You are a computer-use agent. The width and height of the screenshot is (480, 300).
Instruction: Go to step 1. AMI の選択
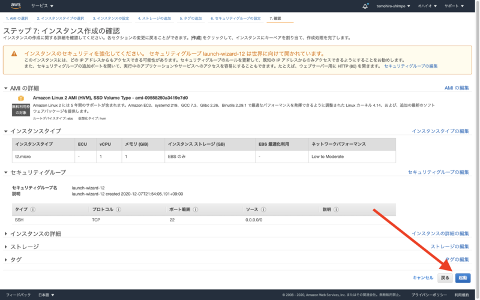[x=17, y=19]
